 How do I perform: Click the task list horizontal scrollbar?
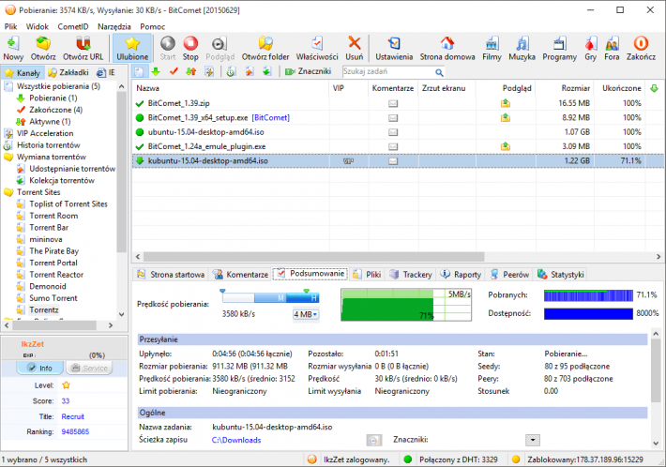pyautogui.click(x=314, y=256)
